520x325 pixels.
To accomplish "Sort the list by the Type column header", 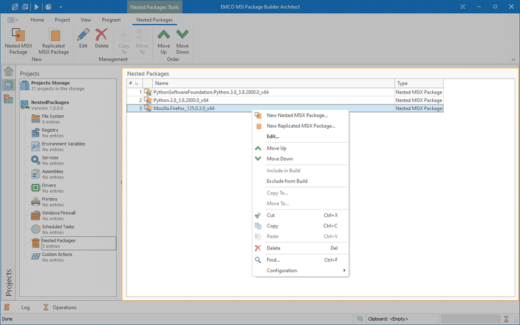I will [419, 83].
